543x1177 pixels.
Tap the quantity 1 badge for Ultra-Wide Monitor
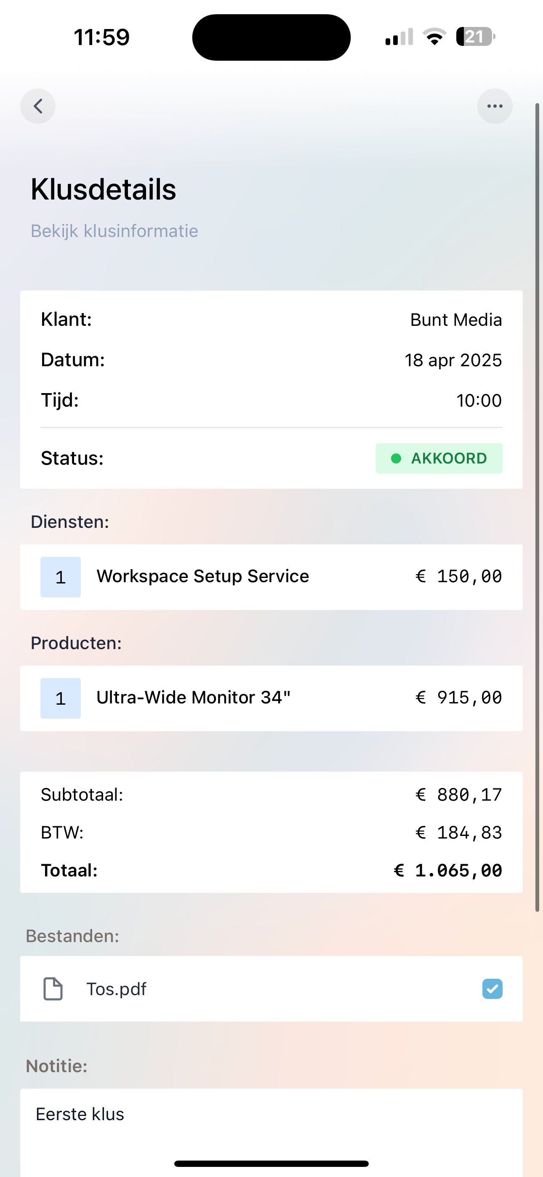coord(60,698)
